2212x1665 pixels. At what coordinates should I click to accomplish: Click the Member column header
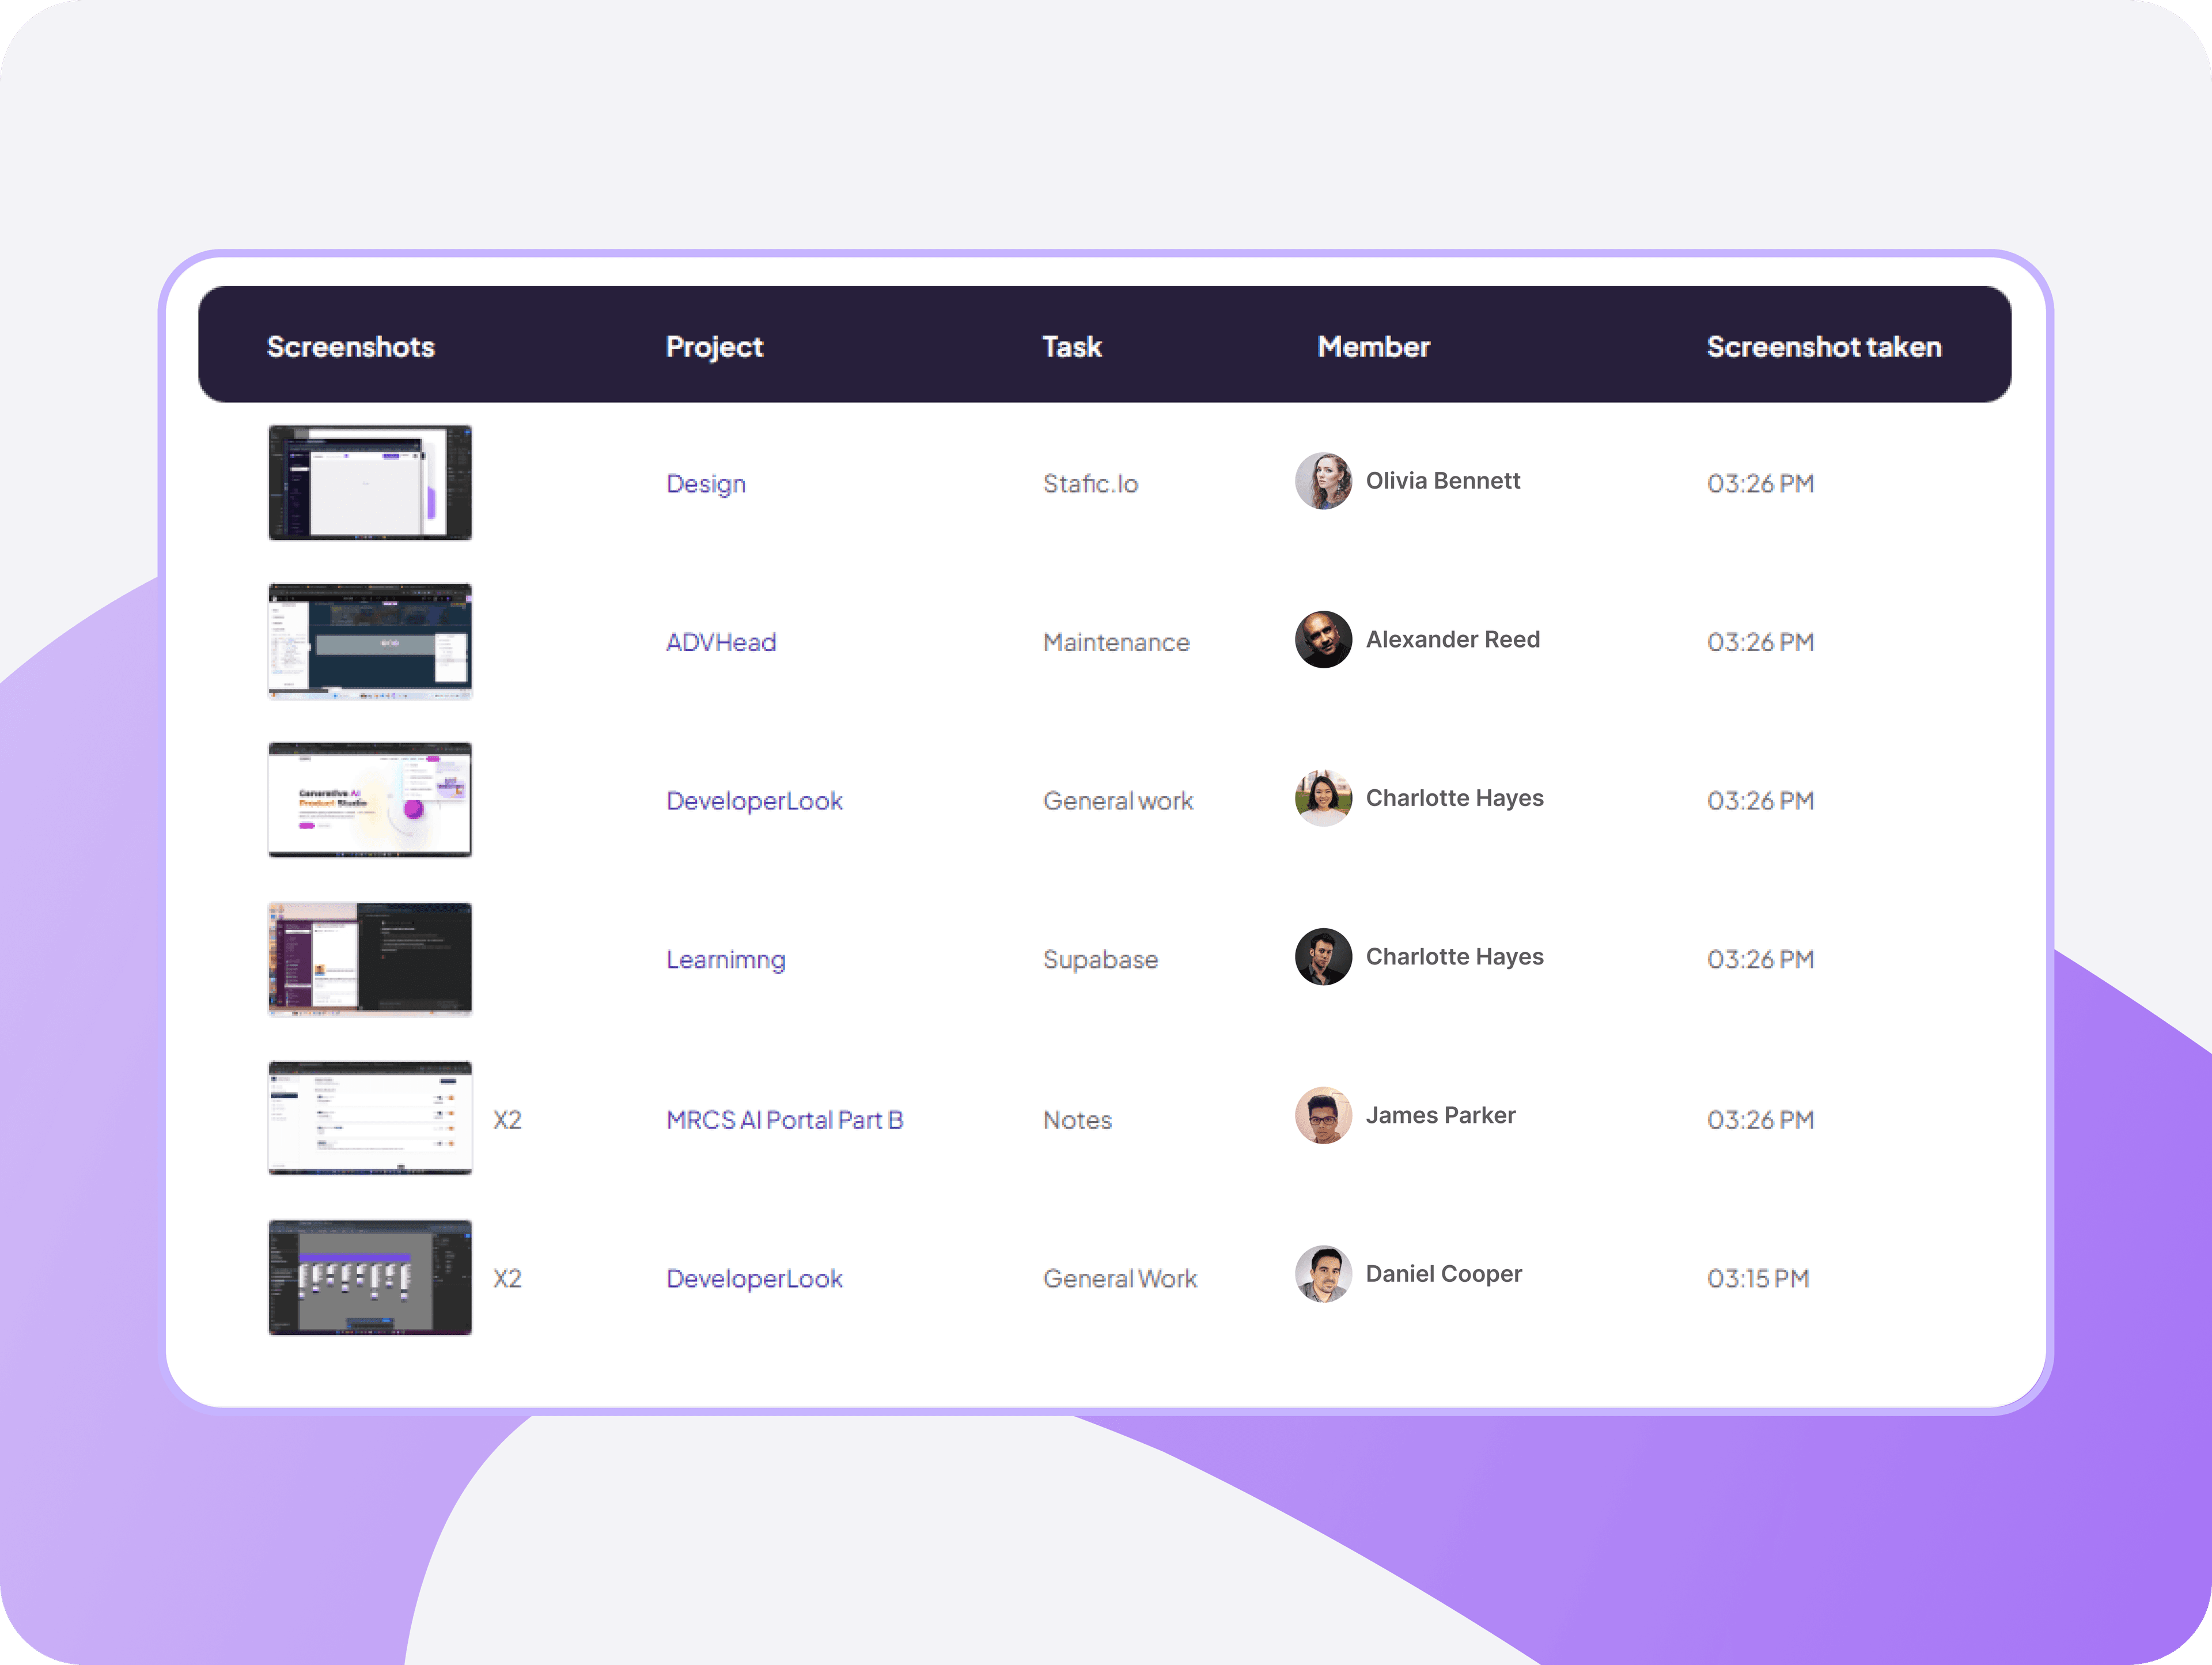(1373, 346)
